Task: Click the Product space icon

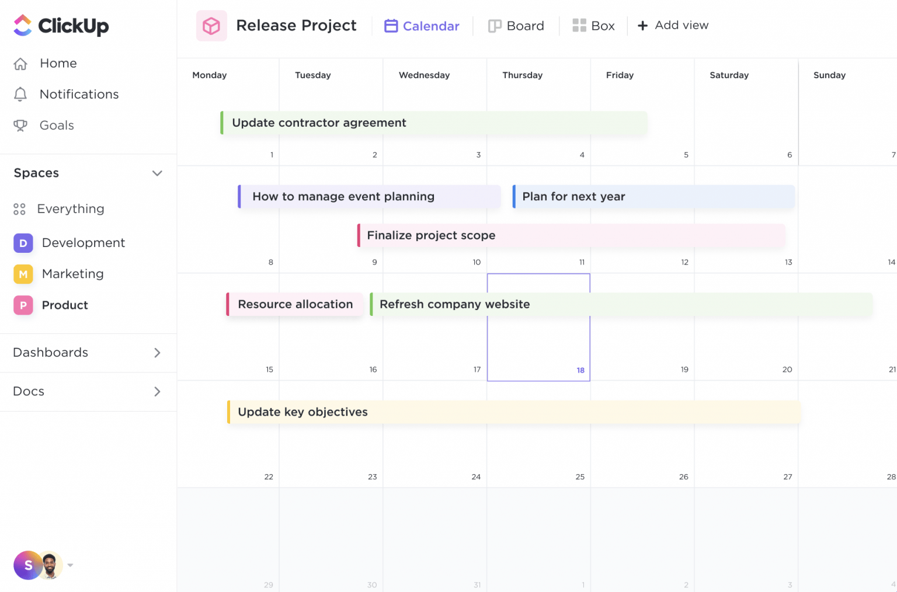Action: pyautogui.click(x=23, y=305)
